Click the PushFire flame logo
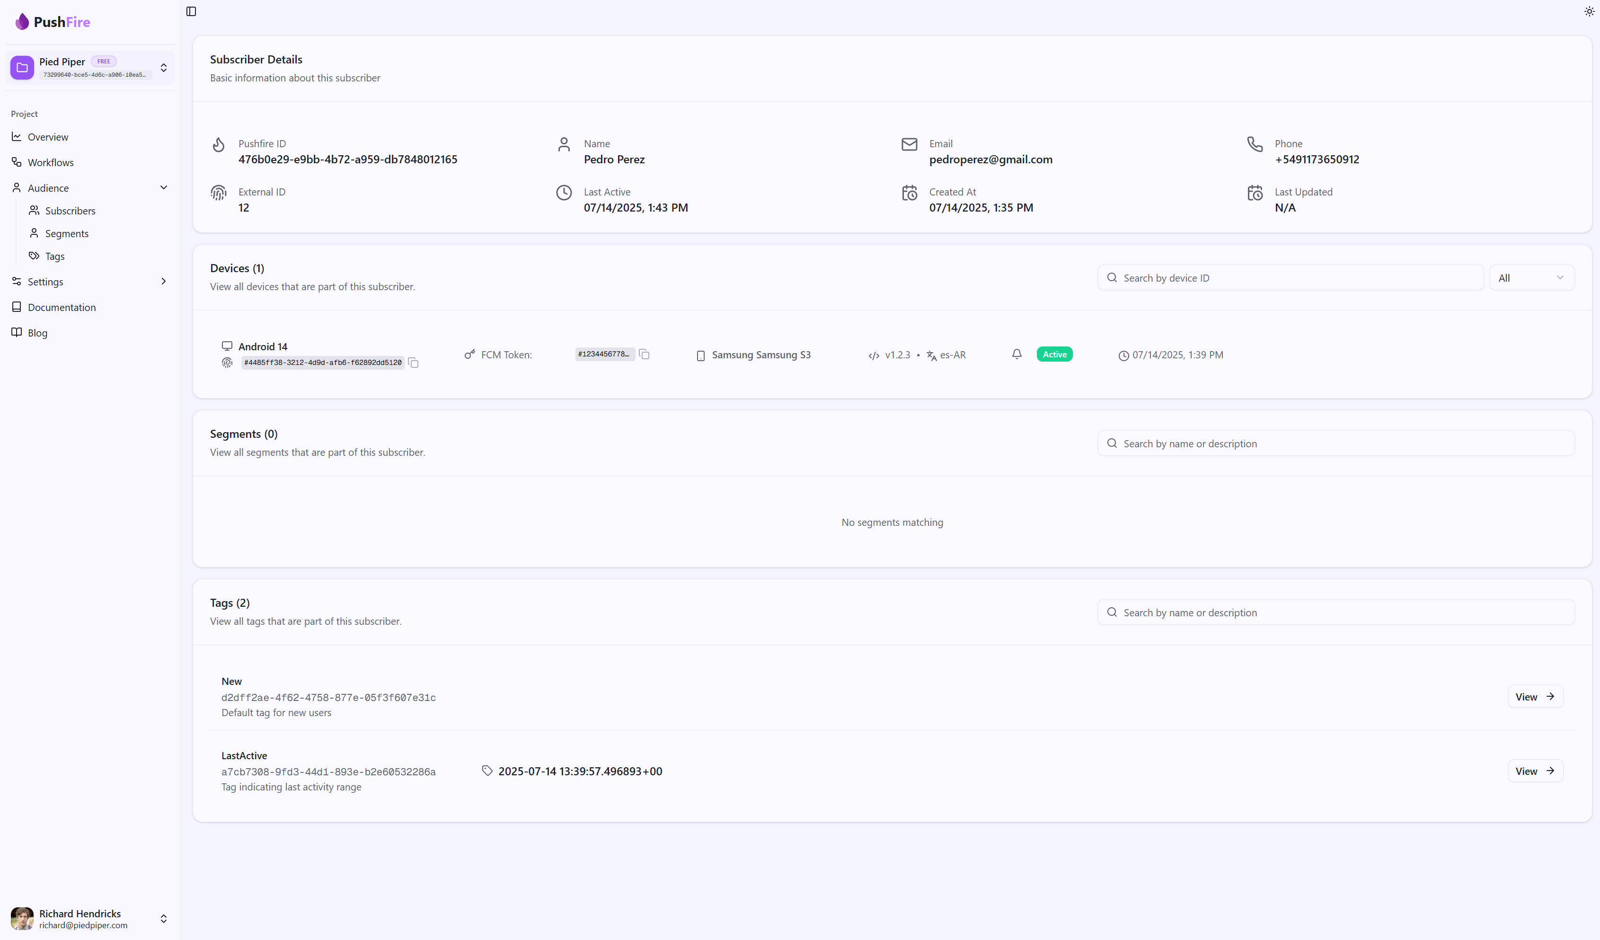The image size is (1600, 940). click(x=22, y=22)
